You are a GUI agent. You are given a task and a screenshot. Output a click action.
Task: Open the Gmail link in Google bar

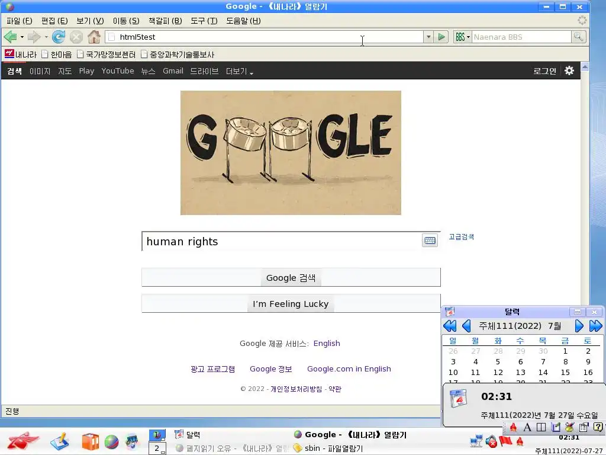(173, 71)
